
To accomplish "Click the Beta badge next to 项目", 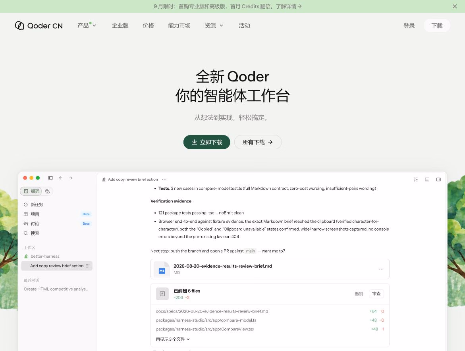I will 86,214.
